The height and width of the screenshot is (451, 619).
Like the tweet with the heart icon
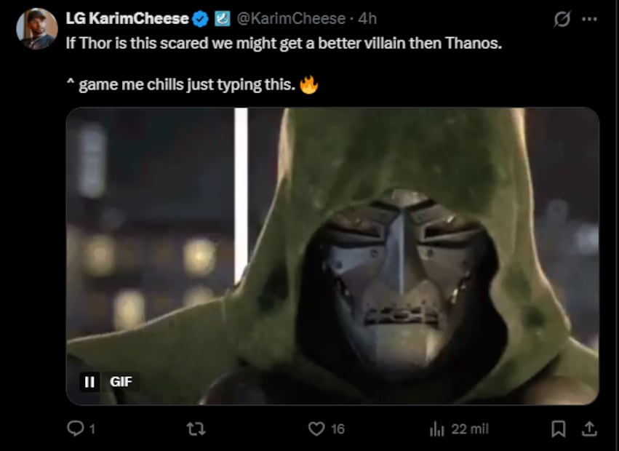[316, 429]
